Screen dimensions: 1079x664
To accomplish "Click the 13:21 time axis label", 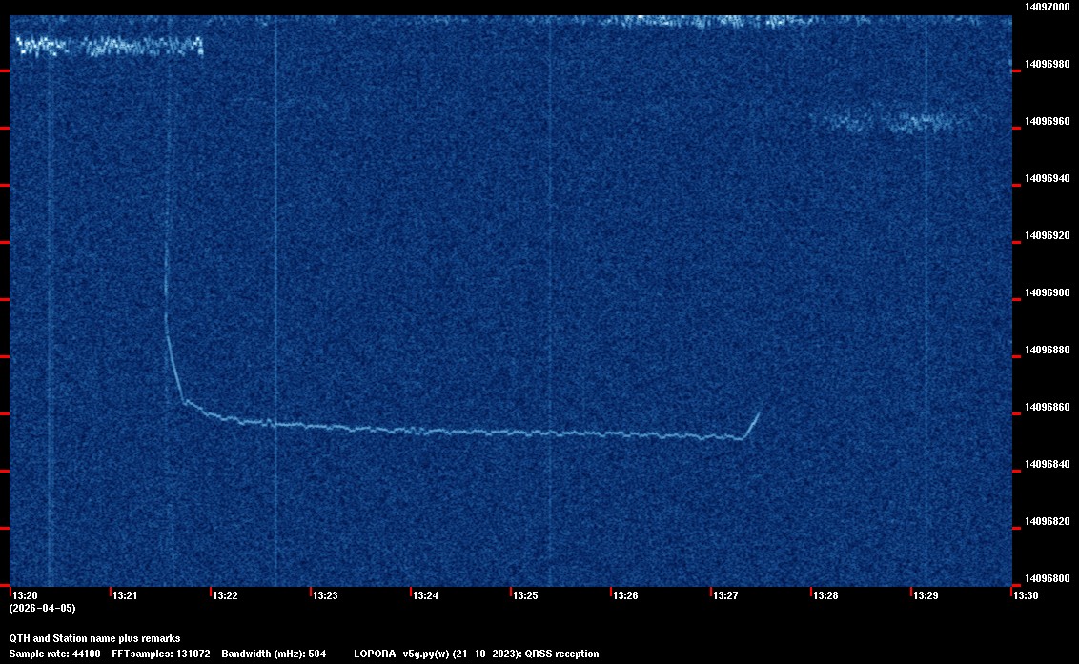I will [125, 595].
